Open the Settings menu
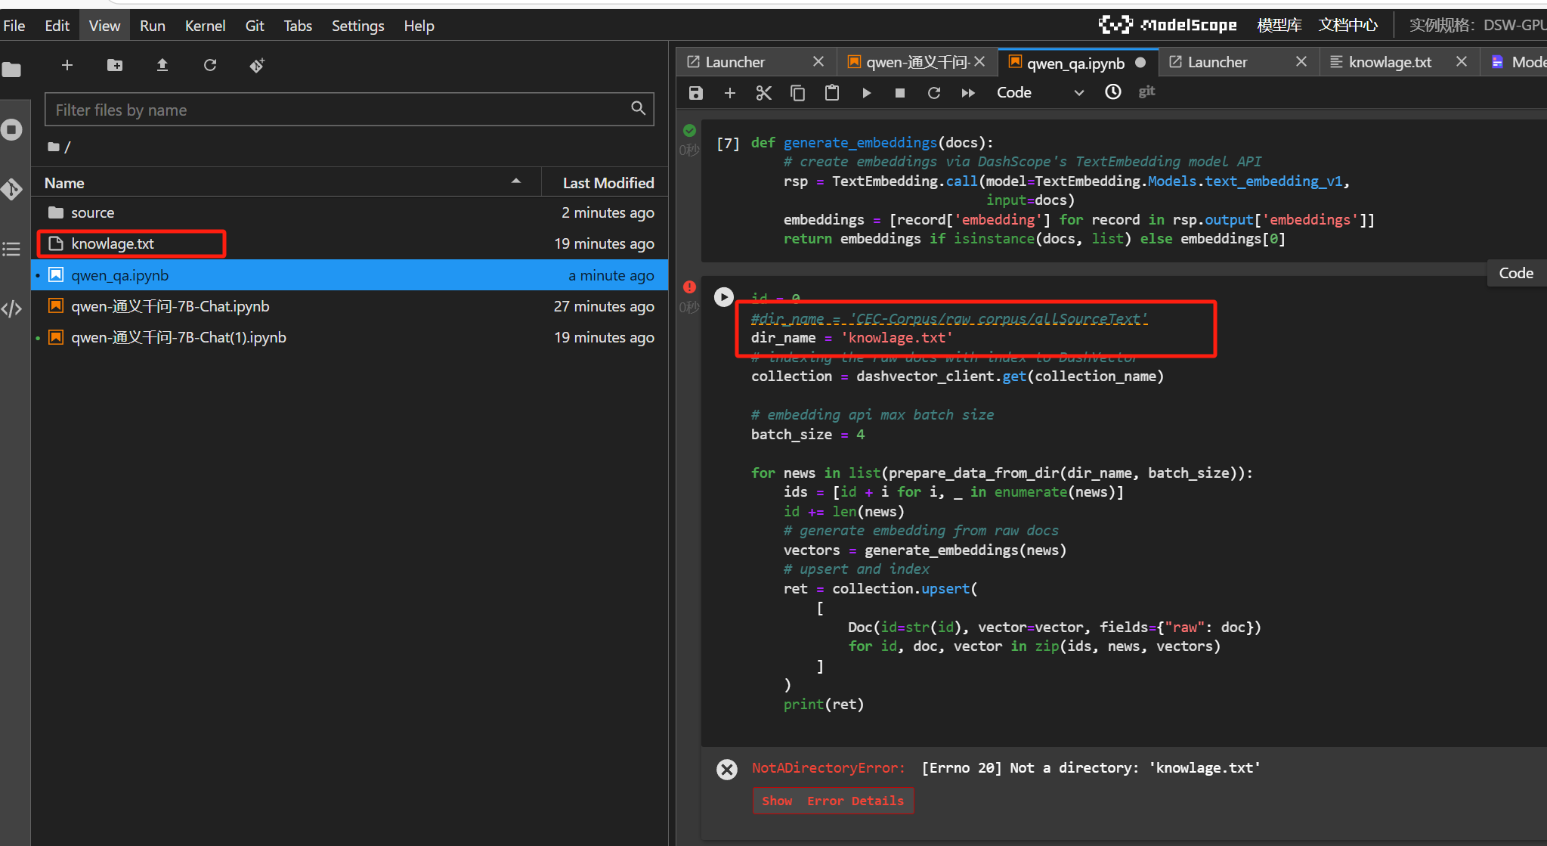This screenshot has height=846, width=1547. 358,26
